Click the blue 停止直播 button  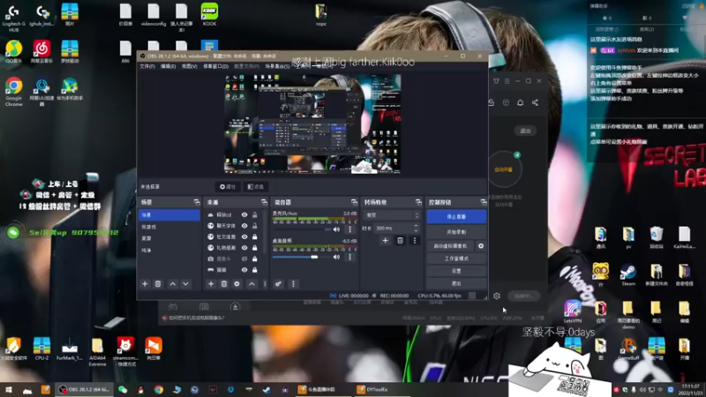point(456,216)
